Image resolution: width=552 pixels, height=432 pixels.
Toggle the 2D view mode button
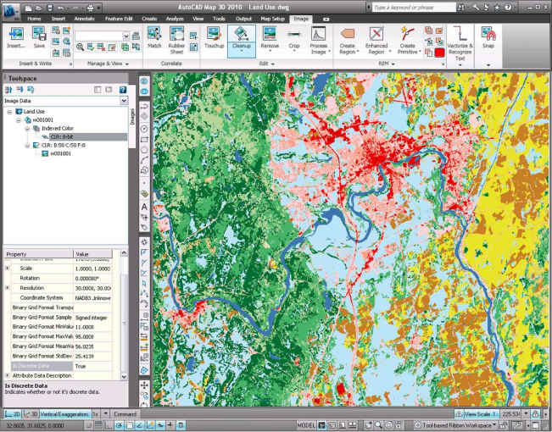[x=14, y=413]
